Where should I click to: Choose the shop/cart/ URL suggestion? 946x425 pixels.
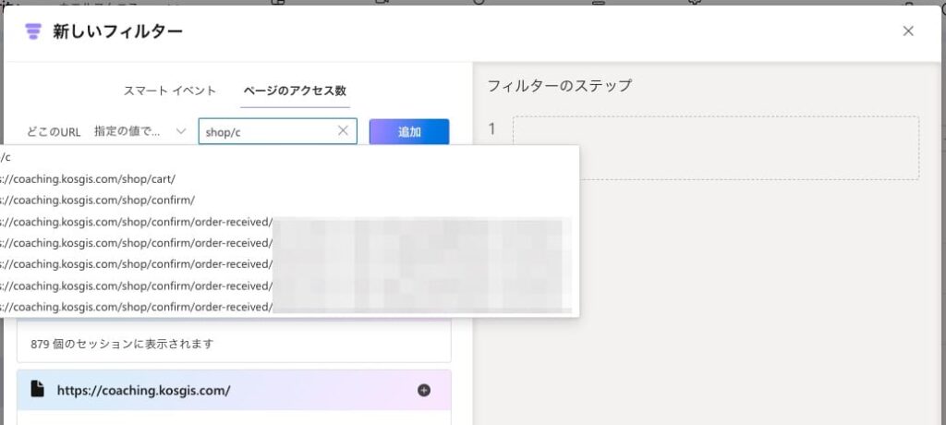(x=288, y=179)
